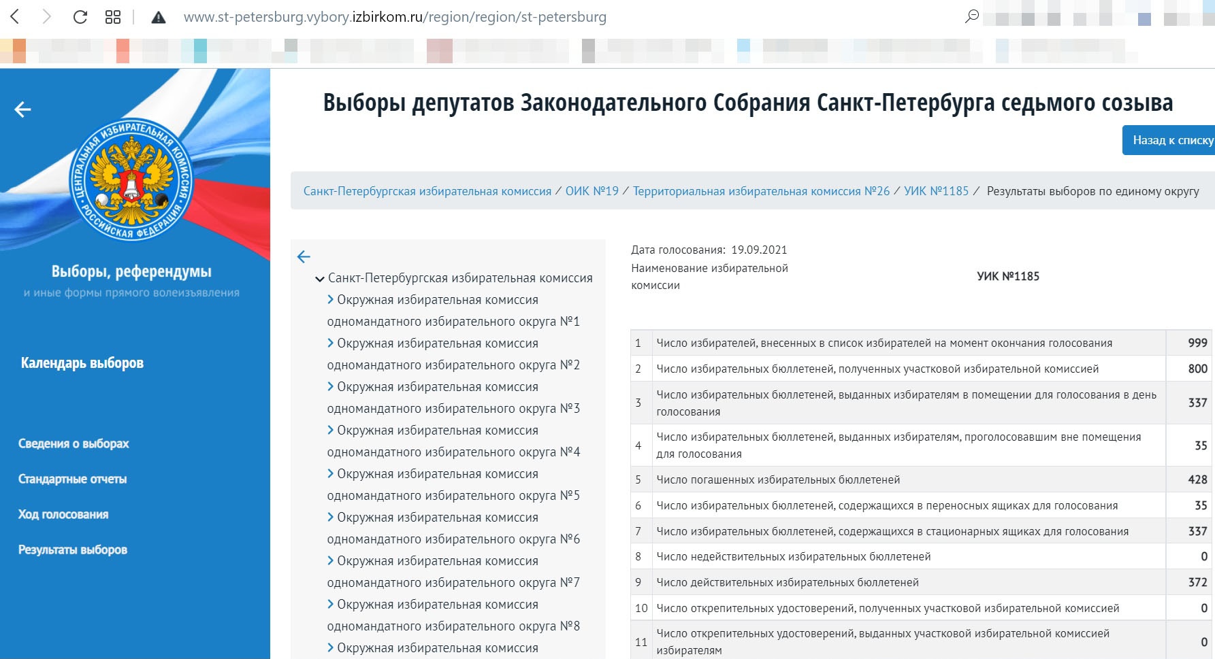Click УИК №1185 commission name value

tap(1008, 276)
